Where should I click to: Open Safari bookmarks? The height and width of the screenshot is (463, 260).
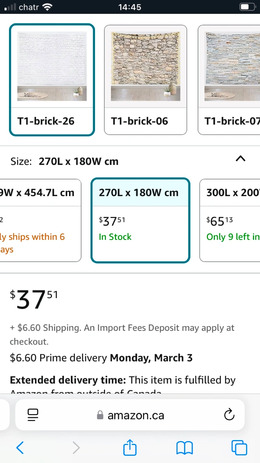point(185,447)
